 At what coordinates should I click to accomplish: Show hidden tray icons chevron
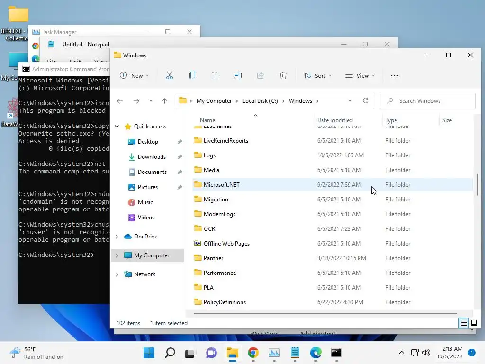402,353
